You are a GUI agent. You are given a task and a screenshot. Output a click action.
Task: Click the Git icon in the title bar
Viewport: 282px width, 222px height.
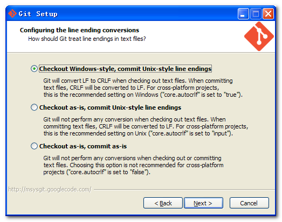[x=12, y=13]
